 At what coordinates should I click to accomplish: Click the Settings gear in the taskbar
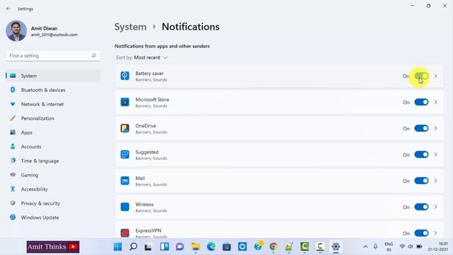[x=336, y=246]
